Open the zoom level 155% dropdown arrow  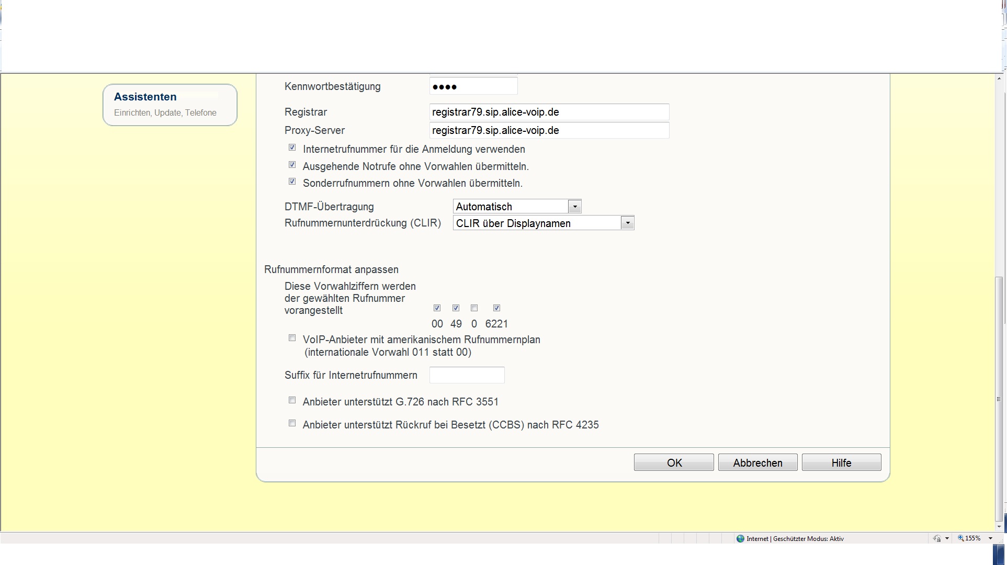pyautogui.click(x=990, y=538)
